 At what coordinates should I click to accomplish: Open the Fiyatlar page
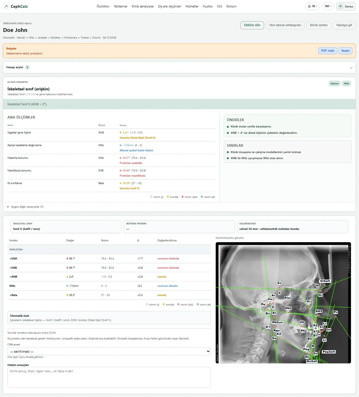click(x=208, y=6)
